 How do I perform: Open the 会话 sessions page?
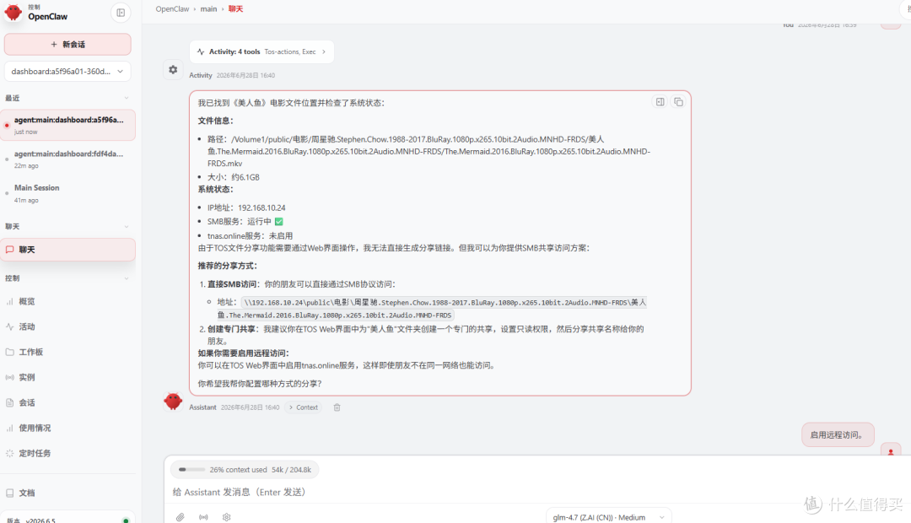point(68,402)
